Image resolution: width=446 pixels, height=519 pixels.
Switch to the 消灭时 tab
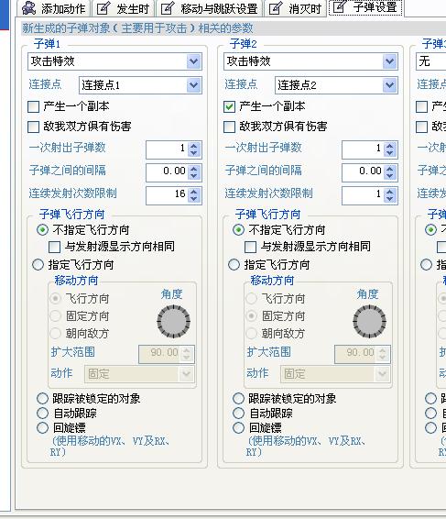pyautogui.click(x=296, y=8)
